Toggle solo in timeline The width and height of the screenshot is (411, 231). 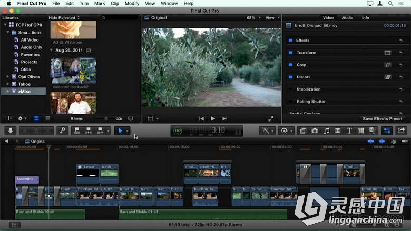(394, 141)
